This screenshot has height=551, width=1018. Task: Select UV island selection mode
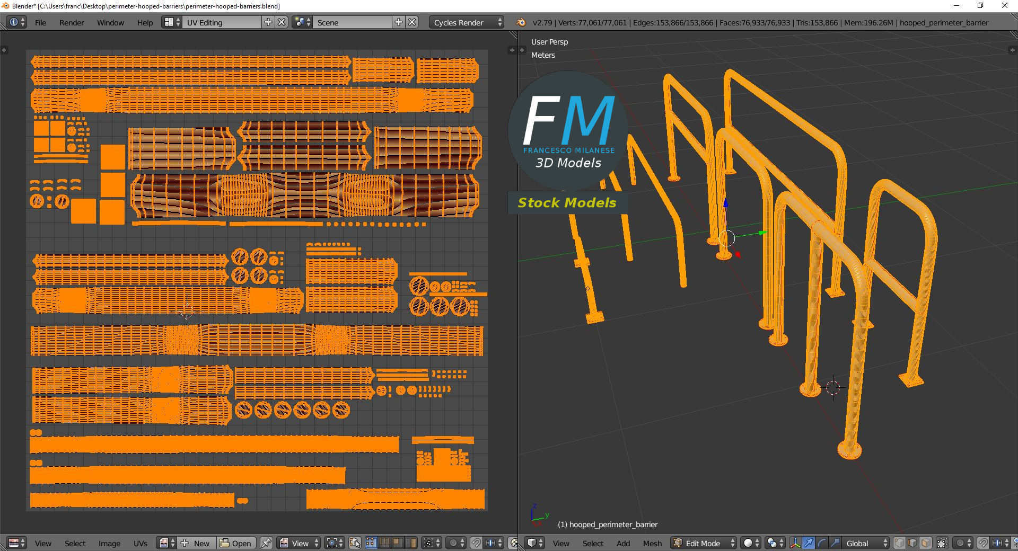click(410, 543)
